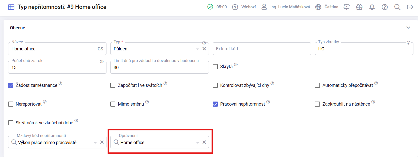Click the green checkmark attendance status icon
Viewport: 418px width, 157px height.
tap(210, 7)
